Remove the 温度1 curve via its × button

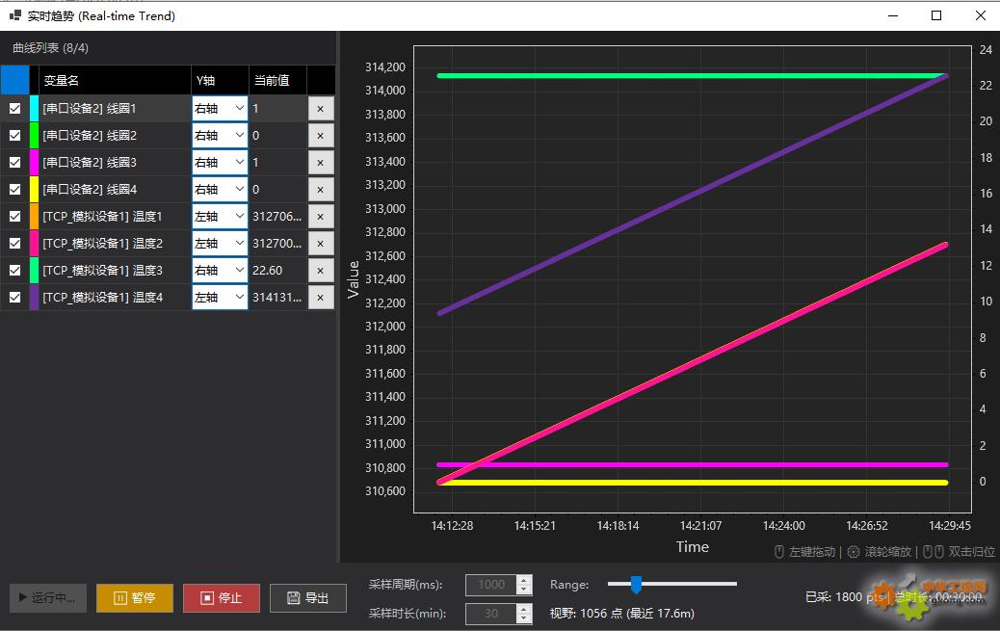(x=321, y=217)
